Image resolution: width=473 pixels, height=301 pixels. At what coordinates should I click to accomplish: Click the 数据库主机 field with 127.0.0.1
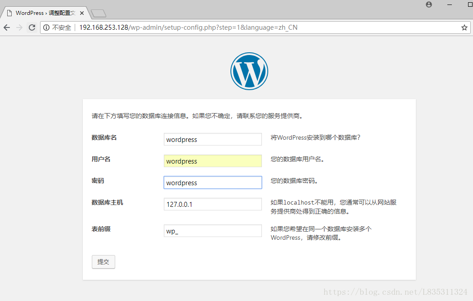pos(212,204)
